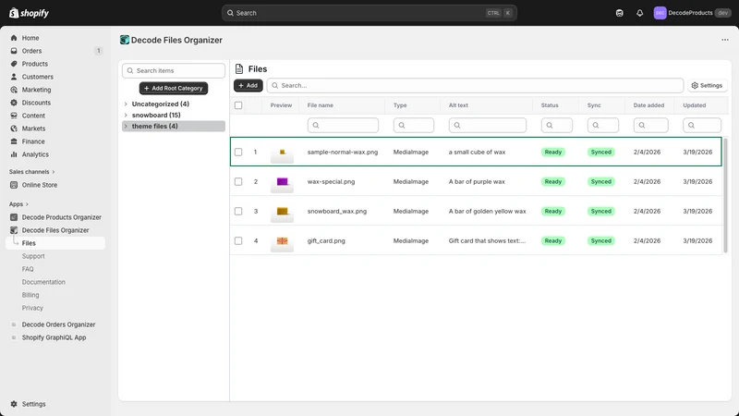Click the Decode Files Organizer sidebar icon
The height and width of the screenshot is (416, 739).
pos(14,230)
